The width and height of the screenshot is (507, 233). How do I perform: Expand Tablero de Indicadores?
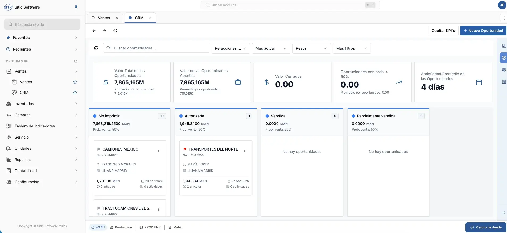click(x=42, y=126)
